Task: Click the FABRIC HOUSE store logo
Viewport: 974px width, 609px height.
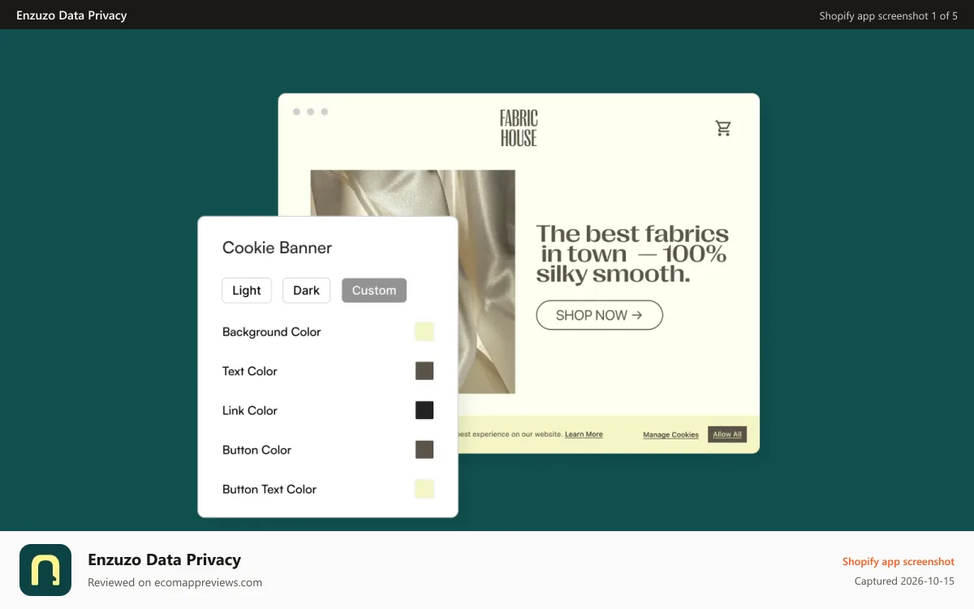Action: click(519, 128)
